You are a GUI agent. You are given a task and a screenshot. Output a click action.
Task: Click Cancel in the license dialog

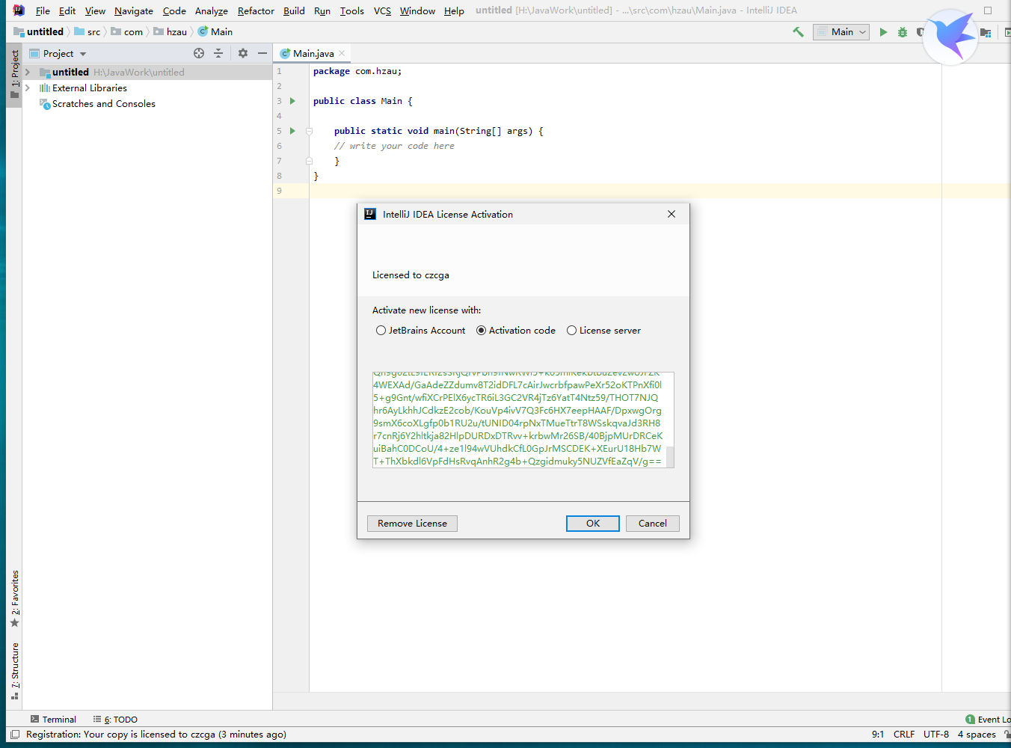click(653, 524)
